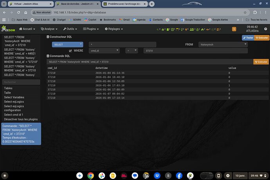Click the value column header

[x=232, y=68]
